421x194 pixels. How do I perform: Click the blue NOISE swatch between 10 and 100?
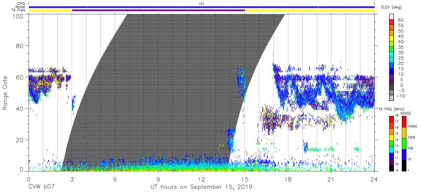click(x=404, y=154)
